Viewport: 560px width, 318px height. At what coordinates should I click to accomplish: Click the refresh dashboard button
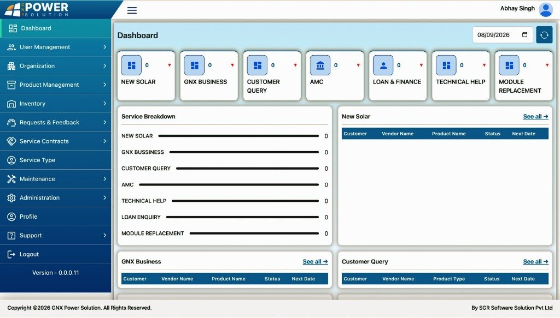point(544,35)
